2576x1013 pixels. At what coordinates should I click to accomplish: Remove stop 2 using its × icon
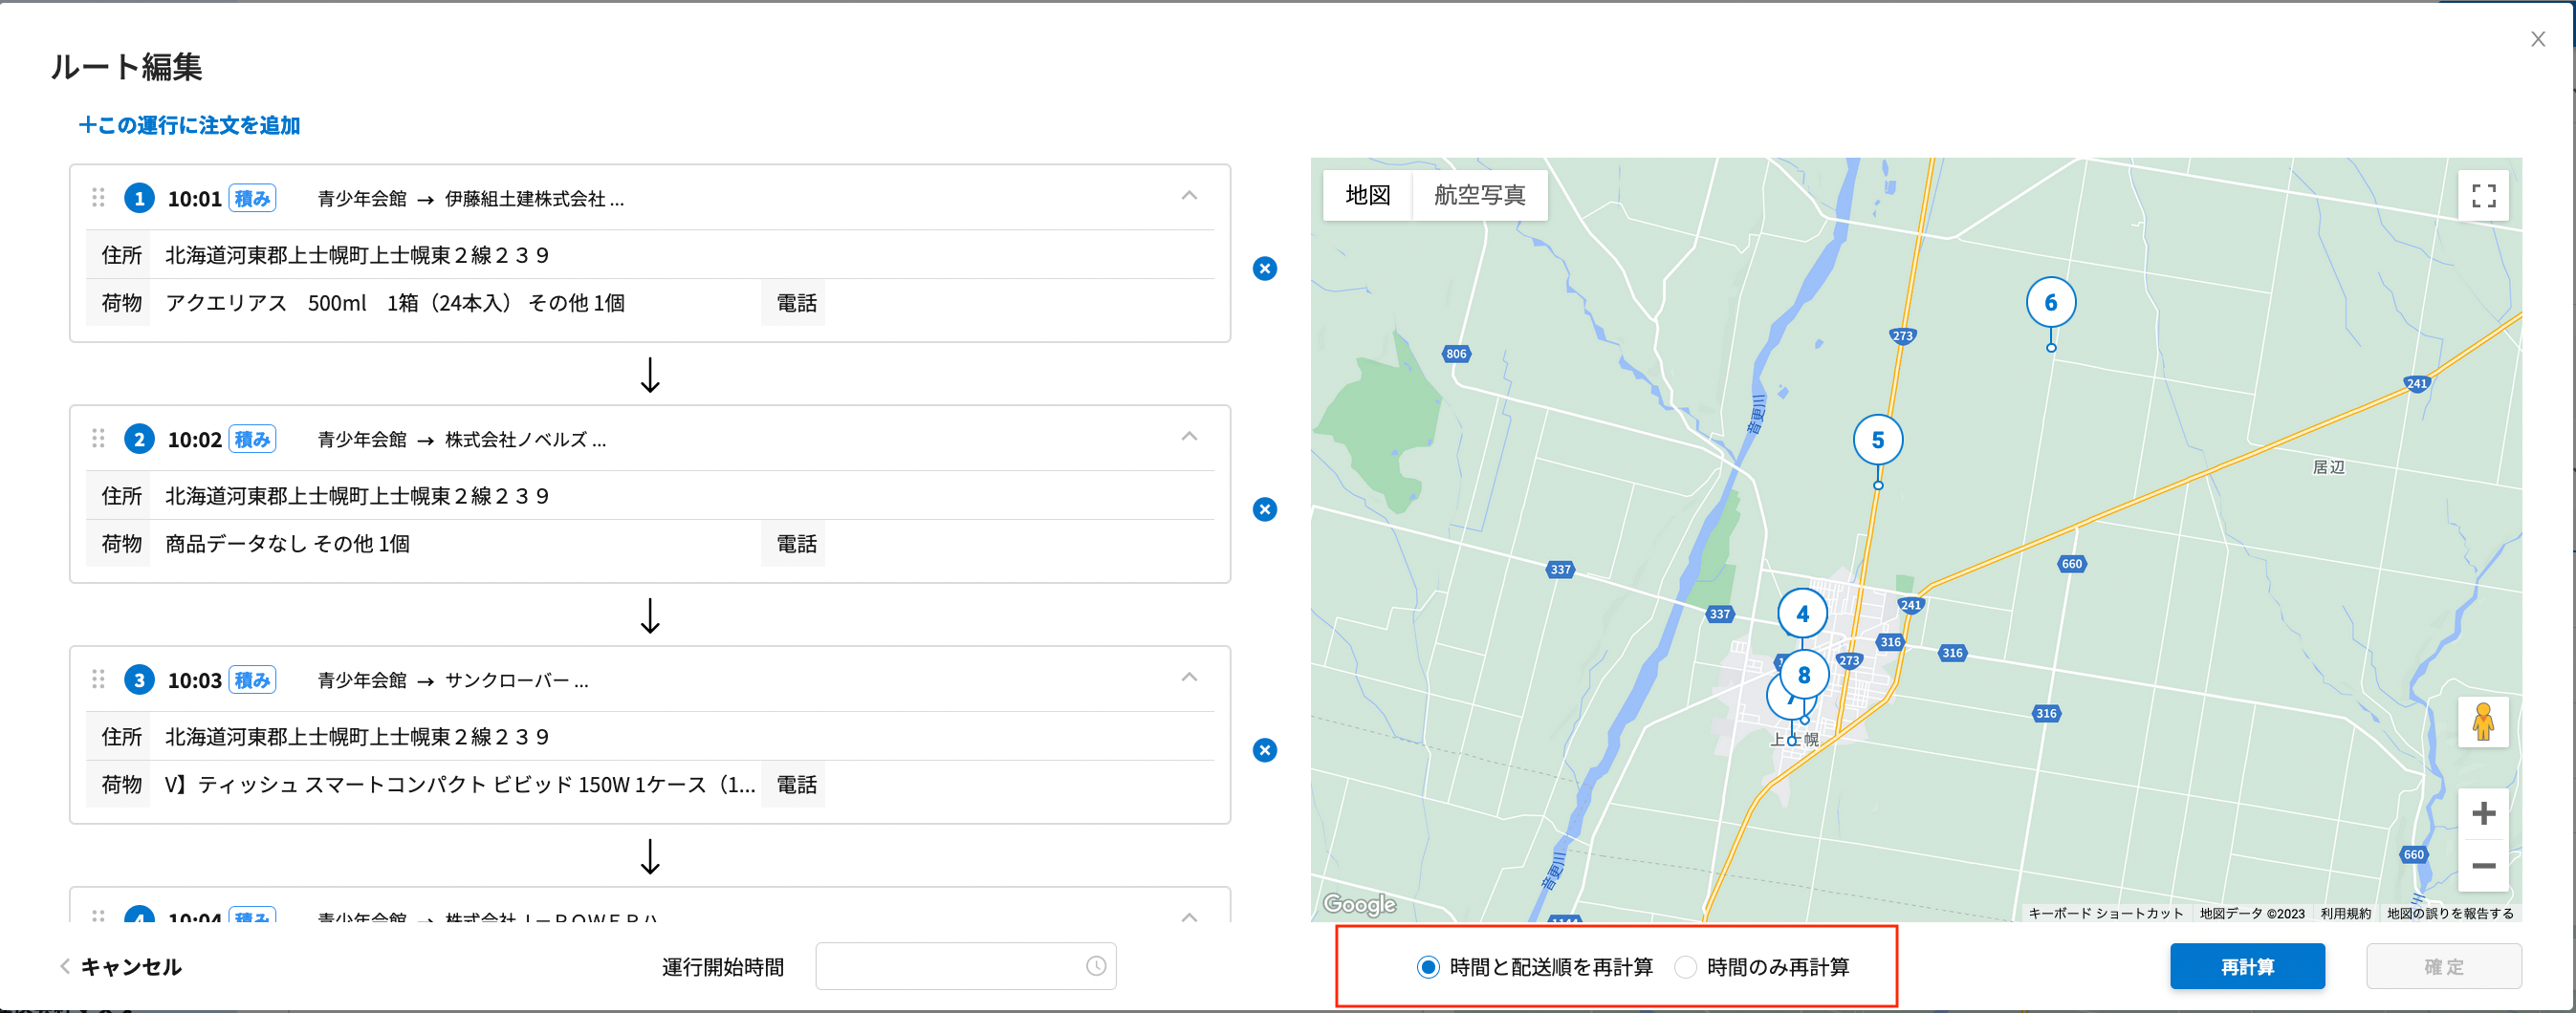pos(1264,509)
